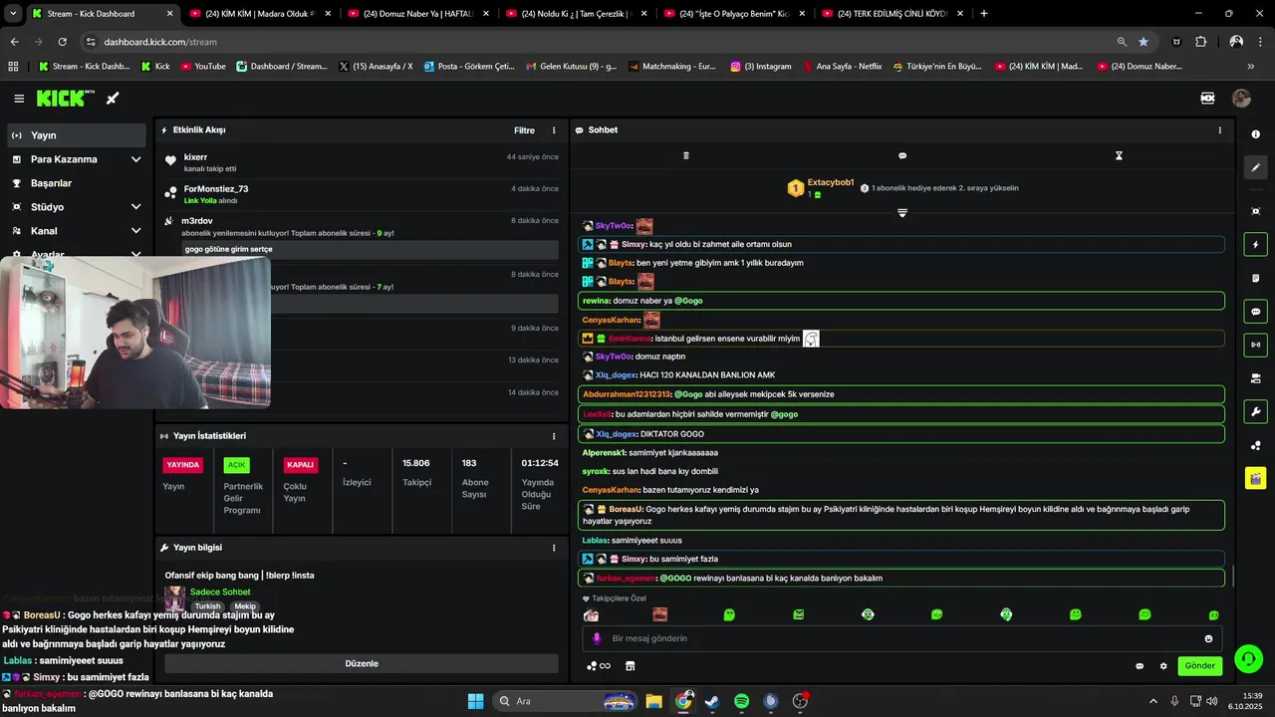Screen dimensions: 1275x717
Task: Click the studio capture icon in right sidebar
Action: click(x=1255, y=211)
